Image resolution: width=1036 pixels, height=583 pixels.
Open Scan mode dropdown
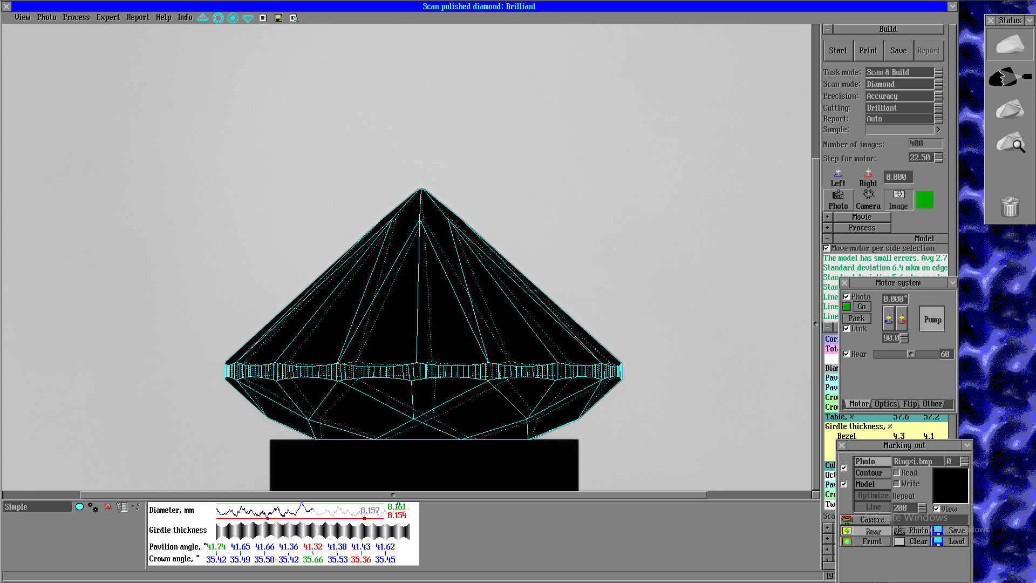pos(939,84)
